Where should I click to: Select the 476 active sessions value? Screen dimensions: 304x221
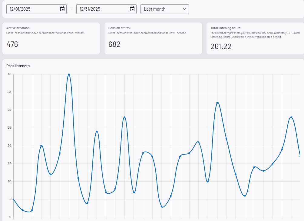pos(12,44)
